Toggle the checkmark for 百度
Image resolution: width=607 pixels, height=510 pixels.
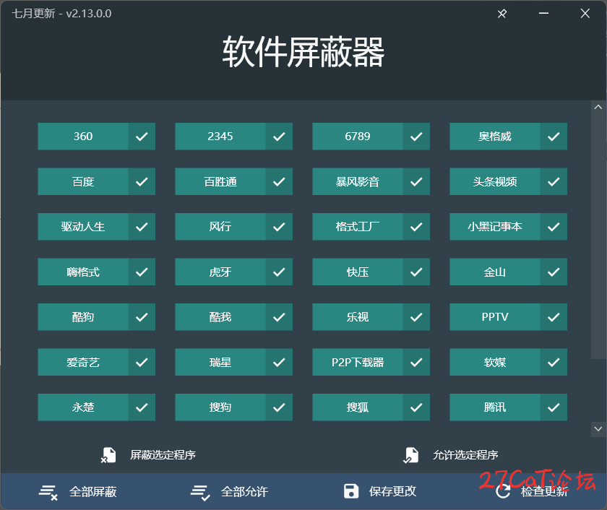pos(142,181)
